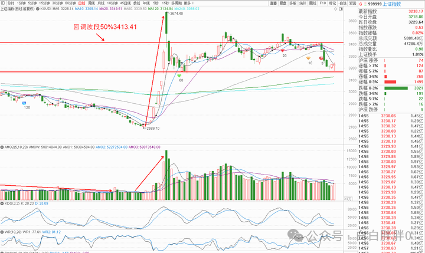
Task: Select the 季线 quarterly period
Action: pyautogui.click(x=136, y=3)
